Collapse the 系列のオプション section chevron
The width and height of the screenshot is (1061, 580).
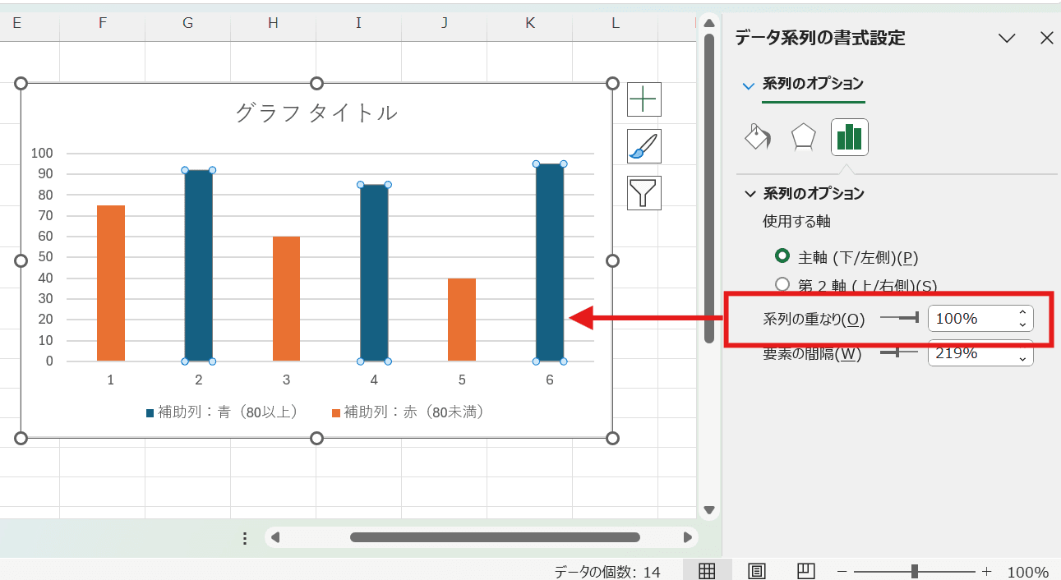click(750, 193)
